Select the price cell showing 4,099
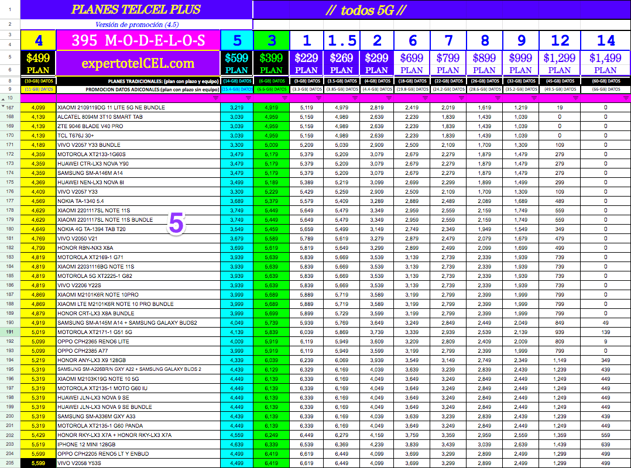This screenshot has height=468, width=631. coord(38,108)
